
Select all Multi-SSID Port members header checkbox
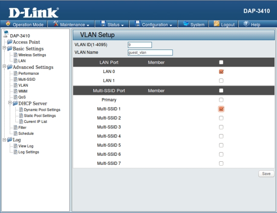[x=221, y=90]
